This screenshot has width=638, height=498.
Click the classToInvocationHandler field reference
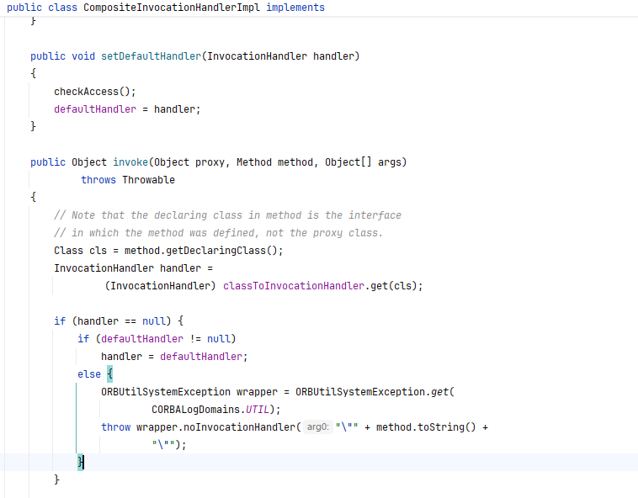pos(294,286)
